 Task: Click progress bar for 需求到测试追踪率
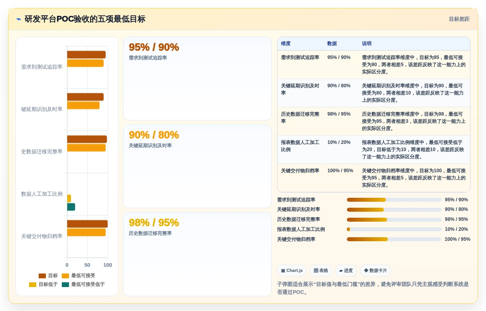pyautogui.click(x=394, y=200)
